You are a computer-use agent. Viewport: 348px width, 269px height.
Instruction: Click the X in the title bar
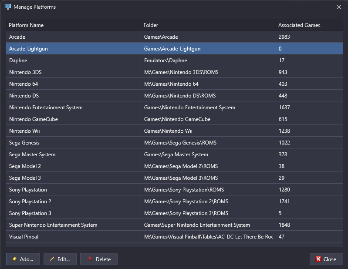tap(339, 7)
